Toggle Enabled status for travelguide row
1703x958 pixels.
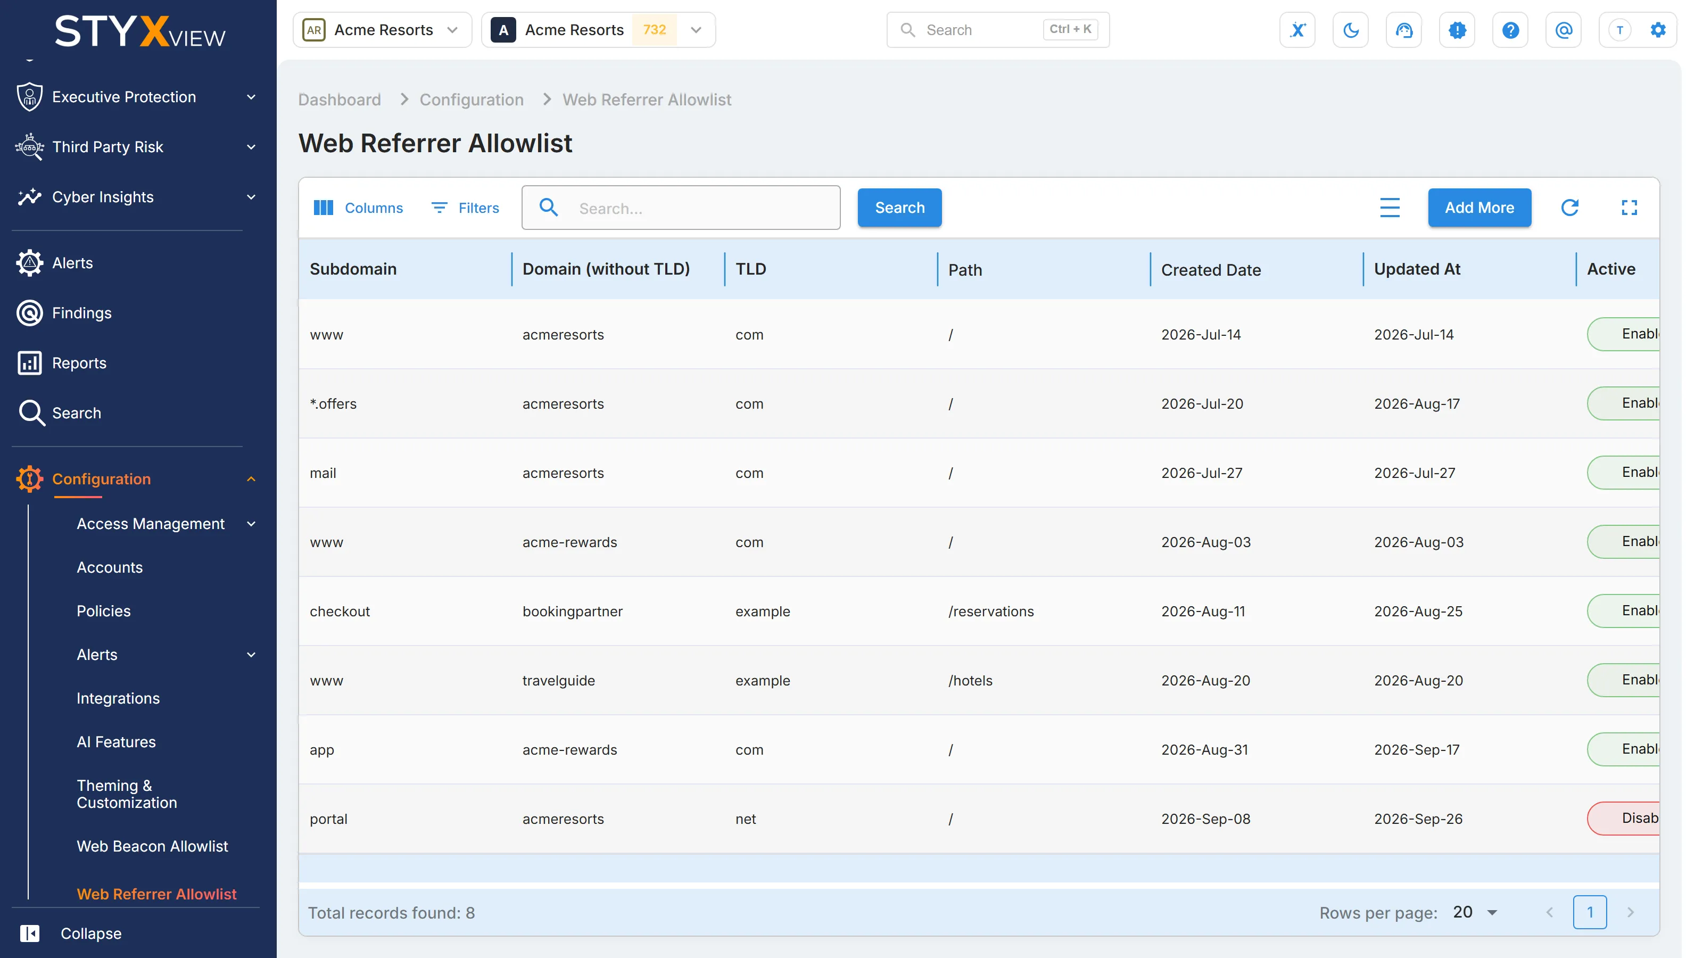[1624, 680]
